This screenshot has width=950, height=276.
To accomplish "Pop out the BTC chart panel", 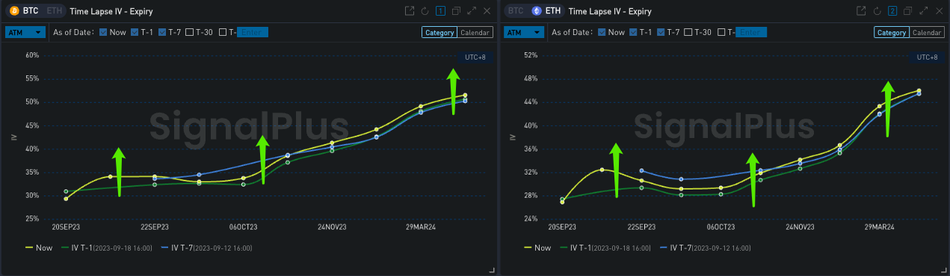I will coord(409,11).
